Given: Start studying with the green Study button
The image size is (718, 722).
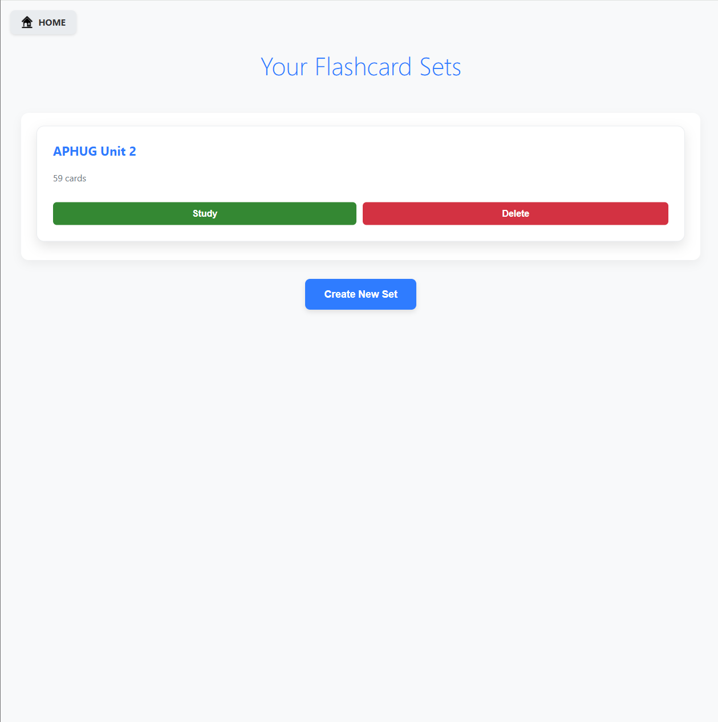Looking at the screenshot, I should (x=205, y=213).
